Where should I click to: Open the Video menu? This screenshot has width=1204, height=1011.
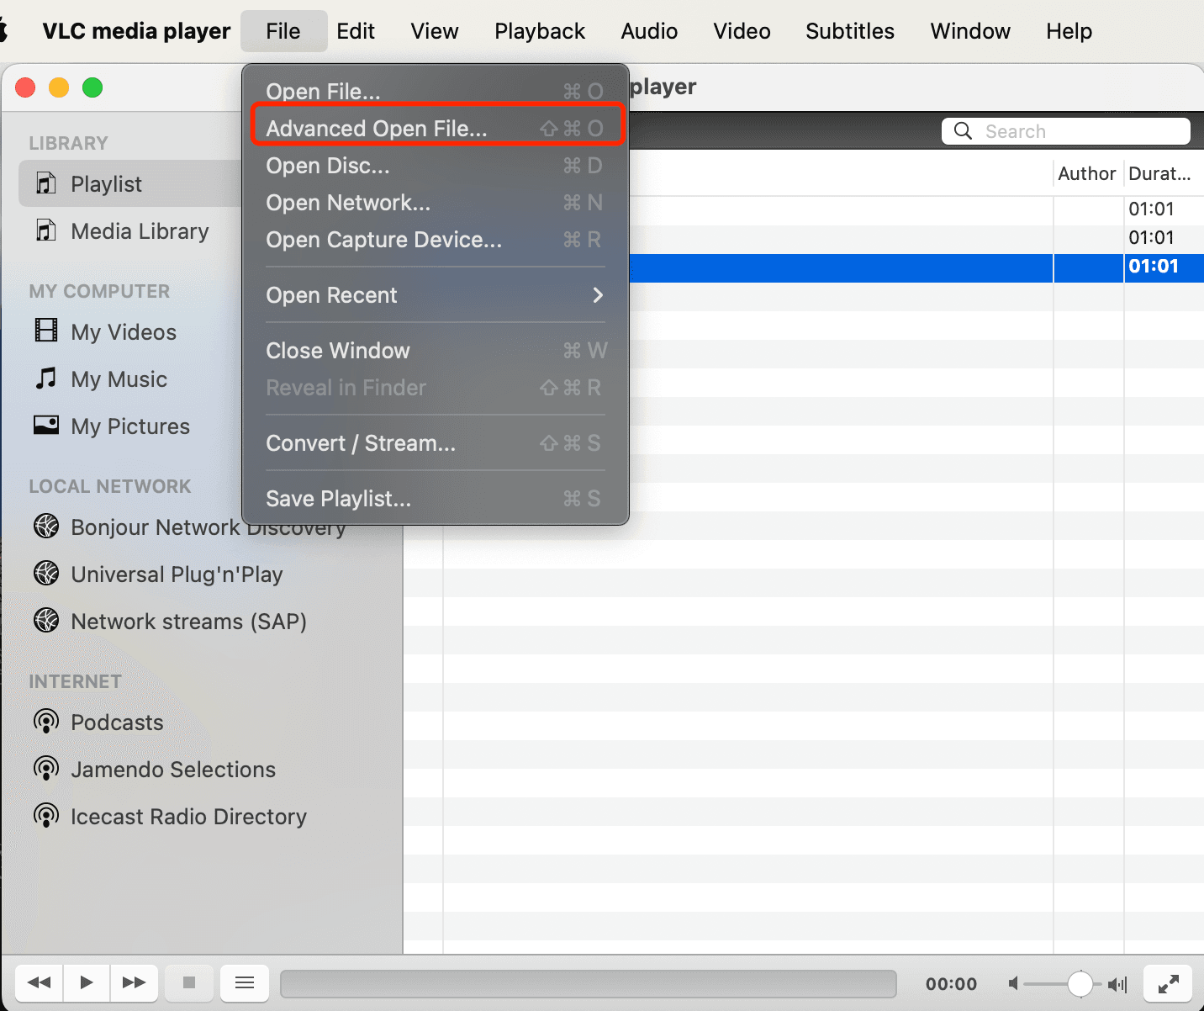pyautogui.click(x=742, y=31)
